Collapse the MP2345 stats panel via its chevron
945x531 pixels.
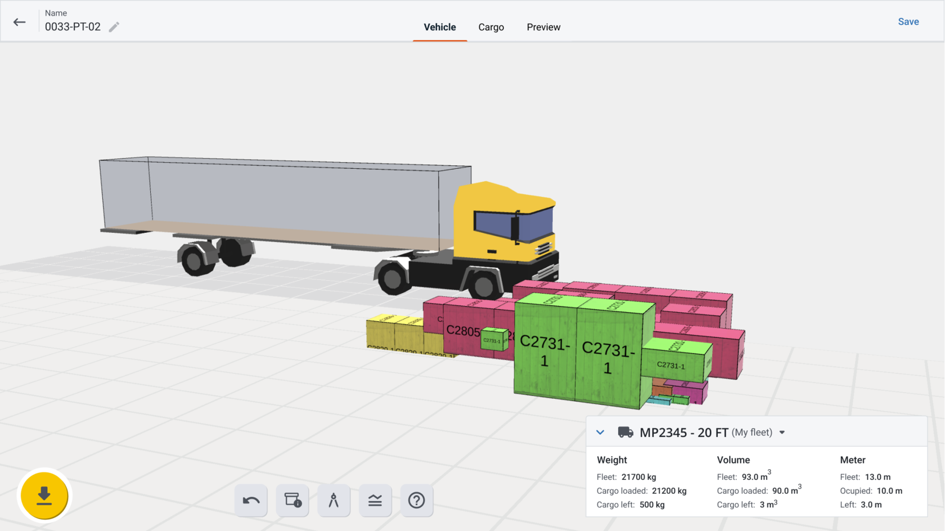click(x=600, y=432)
